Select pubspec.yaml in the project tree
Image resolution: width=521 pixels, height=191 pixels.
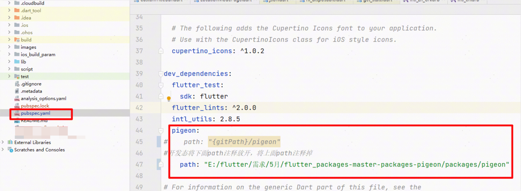click(35, 113)
